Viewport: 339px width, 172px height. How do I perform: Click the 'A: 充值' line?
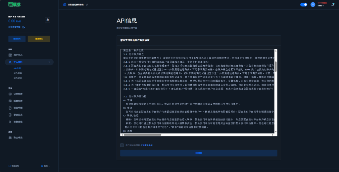coord(127,100)
